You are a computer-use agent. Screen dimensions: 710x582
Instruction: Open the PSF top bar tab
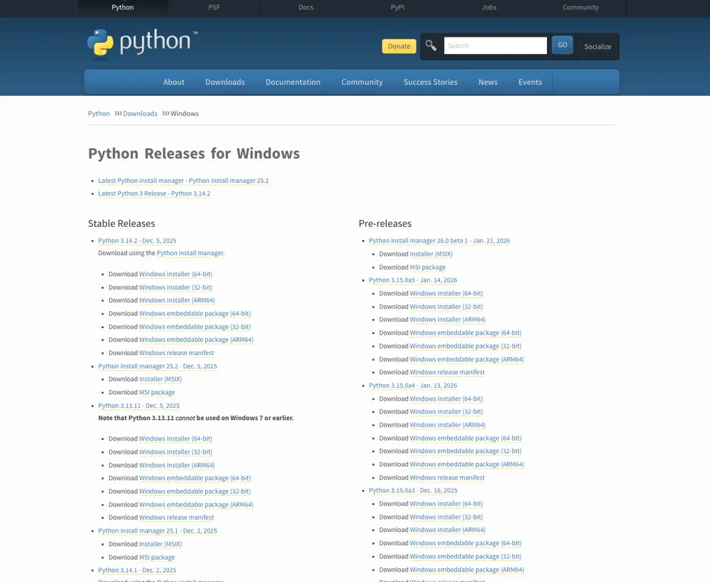(214, 7)
